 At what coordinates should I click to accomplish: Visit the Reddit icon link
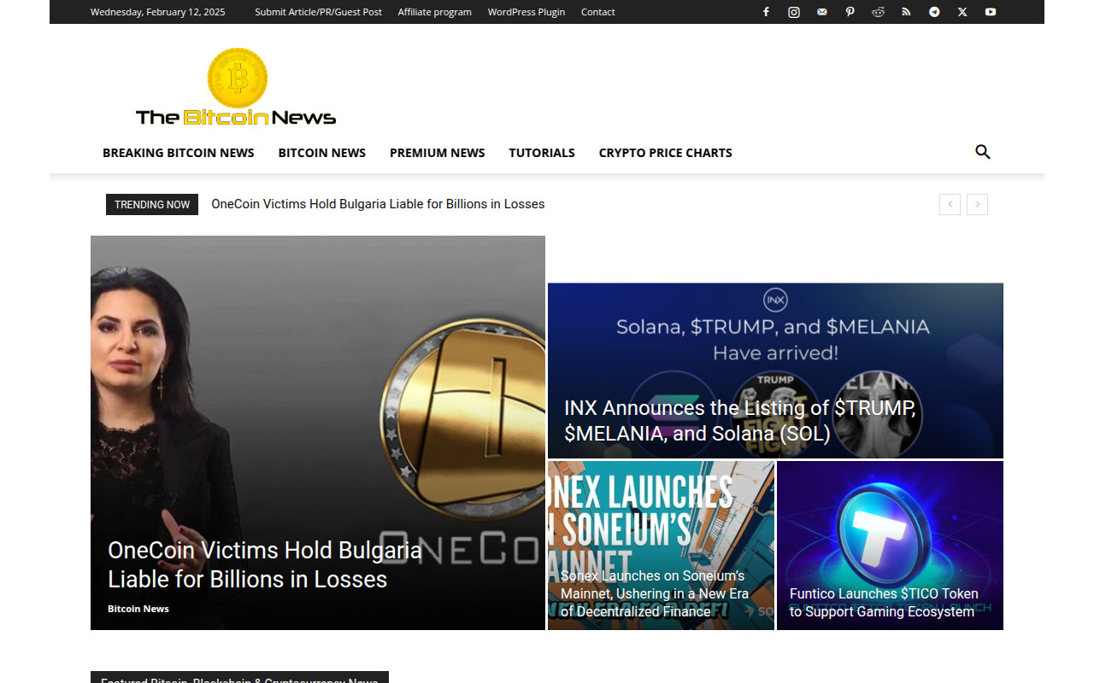pyautogui.click(x=878, y=12)
